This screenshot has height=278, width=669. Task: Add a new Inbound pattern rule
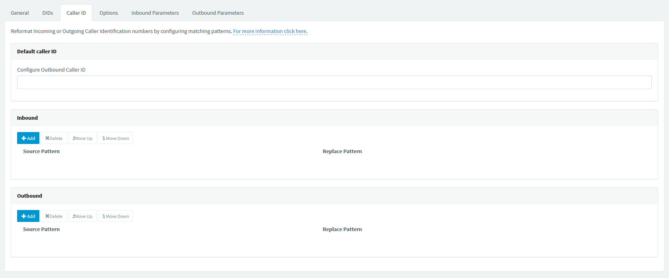coord(28,138)
